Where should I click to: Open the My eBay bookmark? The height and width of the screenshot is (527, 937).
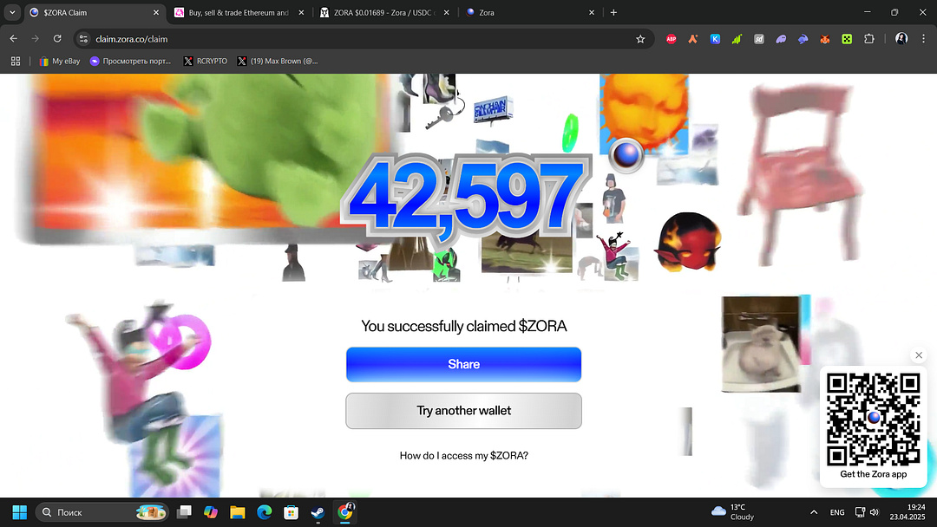click(x=59, y=61)
